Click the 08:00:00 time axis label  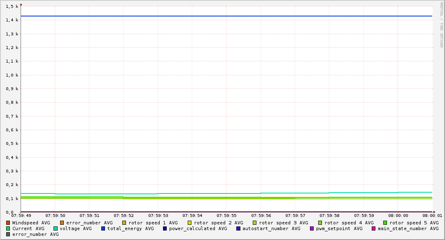pyautogui.click(x=398, y=215)
